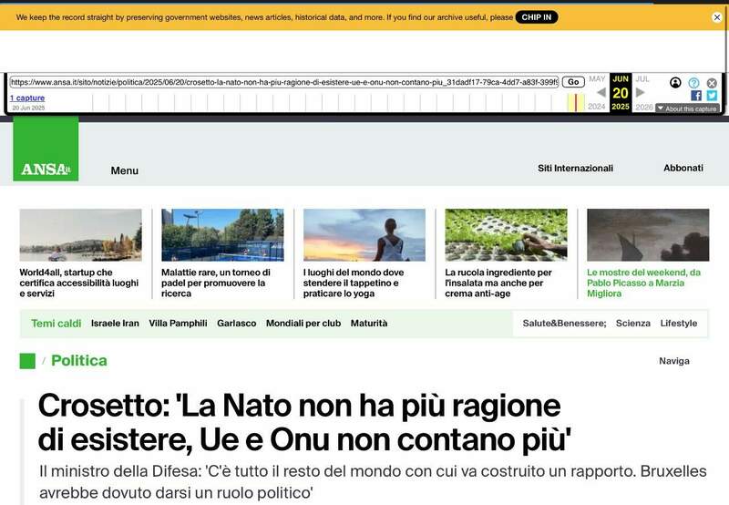Open Salute&Benessere section
The image size is (729, 505).
(564, 324)
